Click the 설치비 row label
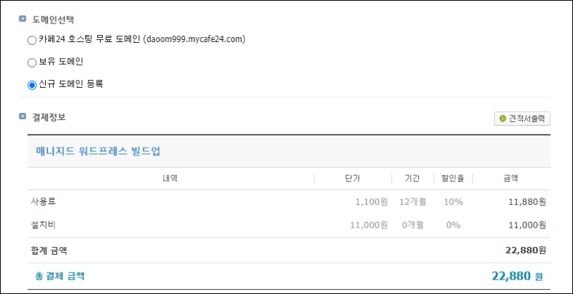The width and height of the screenshot is (573, 294). pos(44,225)
